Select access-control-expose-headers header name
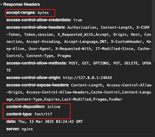This screenshot has height=137, width=155. coord(38,85)
